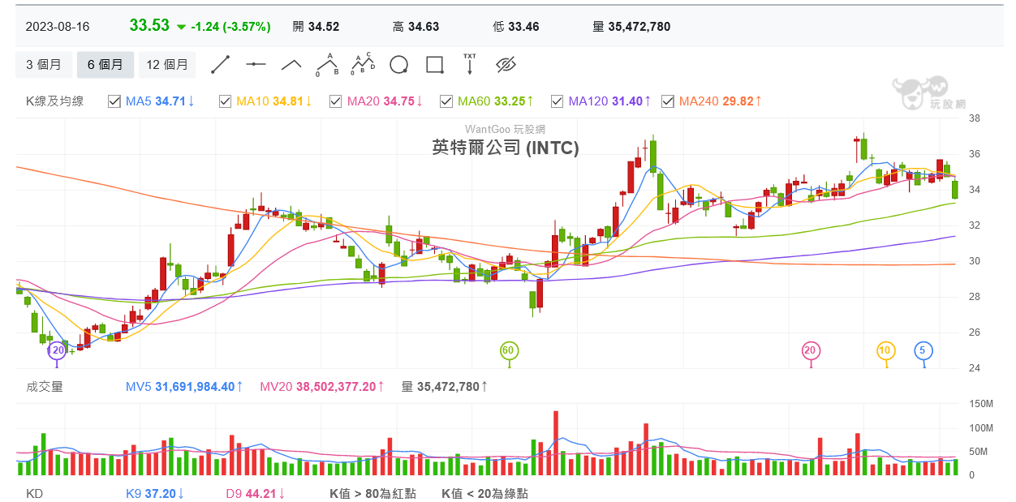The image size is (1016, 502).
Task: Uncheck the MA10 moving average checkbox
Action: [x=225, y=101]
